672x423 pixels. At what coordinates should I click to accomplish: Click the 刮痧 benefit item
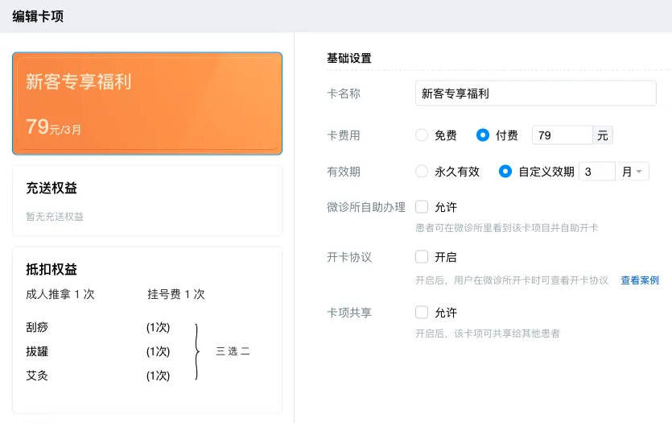(x=37, y=327)
